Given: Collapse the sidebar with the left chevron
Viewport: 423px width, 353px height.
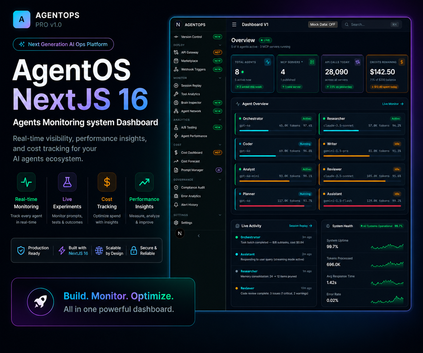Looking at the screenshot, I should point(199,236).
